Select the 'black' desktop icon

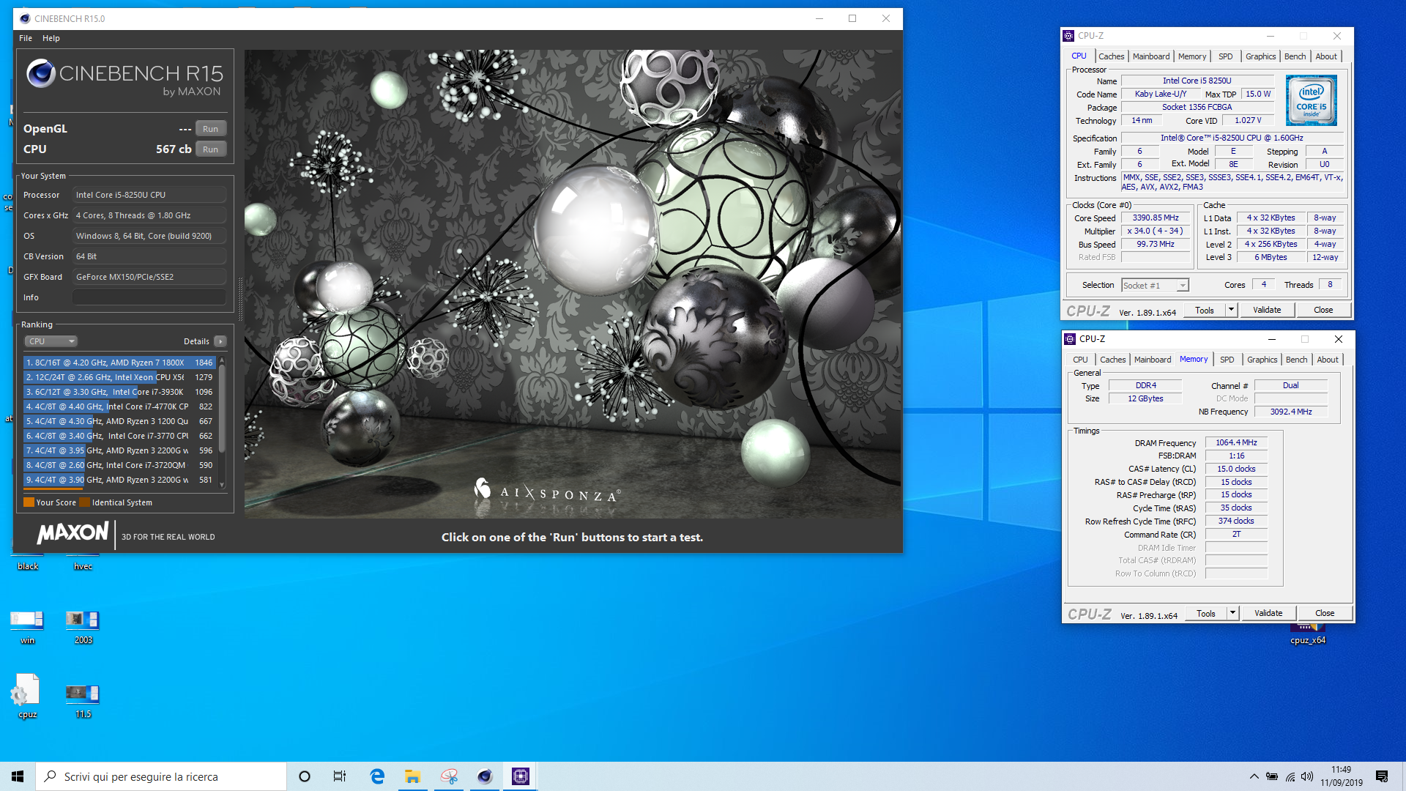(28, 562)
